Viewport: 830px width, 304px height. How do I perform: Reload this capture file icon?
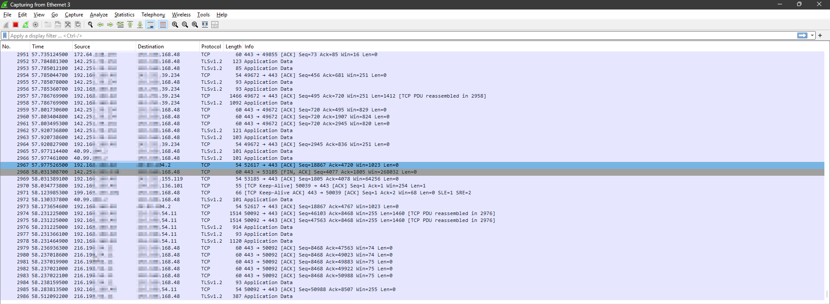[x=78, y=25]
